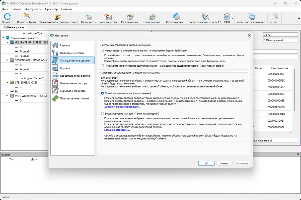Click the 33 °C temperature field

pyautogui.click(x=281, y=35)
